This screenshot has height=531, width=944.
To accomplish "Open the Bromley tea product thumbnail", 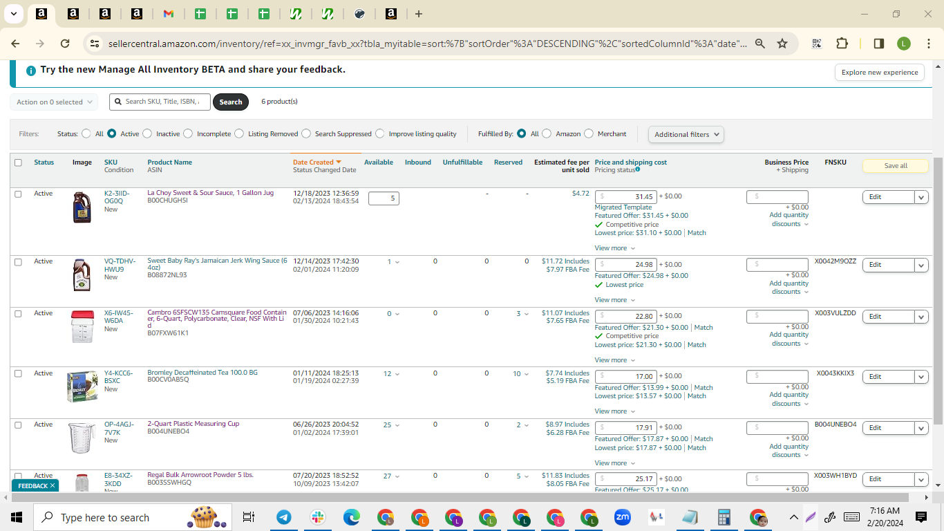I will coord(82,387).
